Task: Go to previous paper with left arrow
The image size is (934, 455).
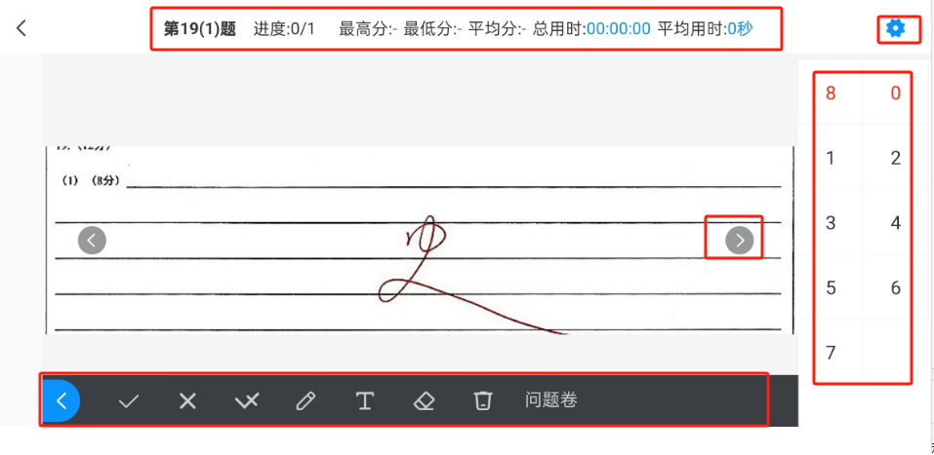Action: tap(92, 241)
